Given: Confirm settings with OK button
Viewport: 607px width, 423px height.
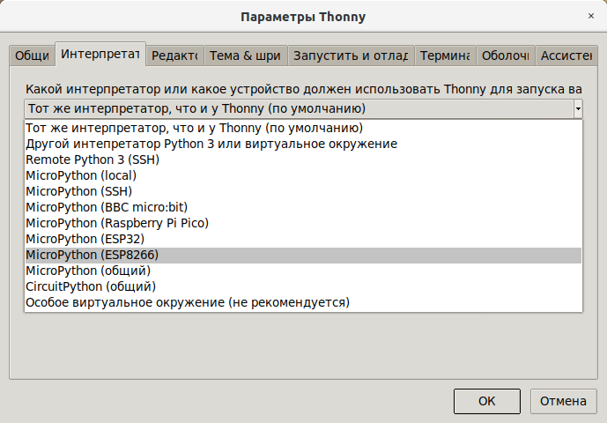Looking at the screenshot, I should click(x=487, y=401).
